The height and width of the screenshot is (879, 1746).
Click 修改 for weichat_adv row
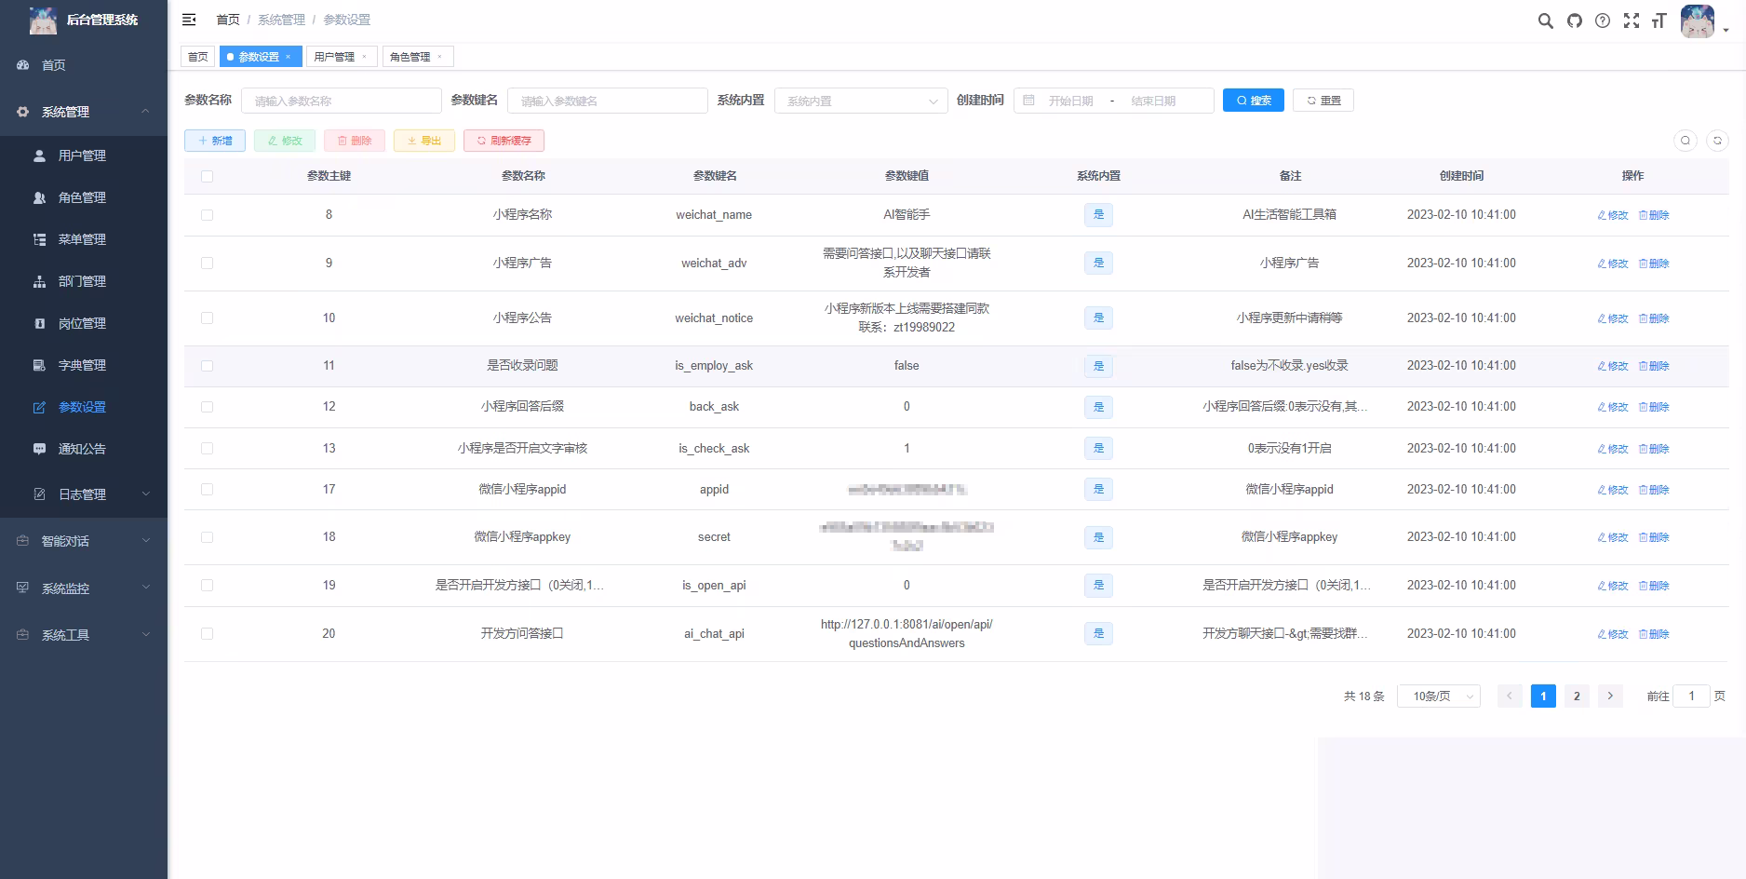tap(1613, 264)
